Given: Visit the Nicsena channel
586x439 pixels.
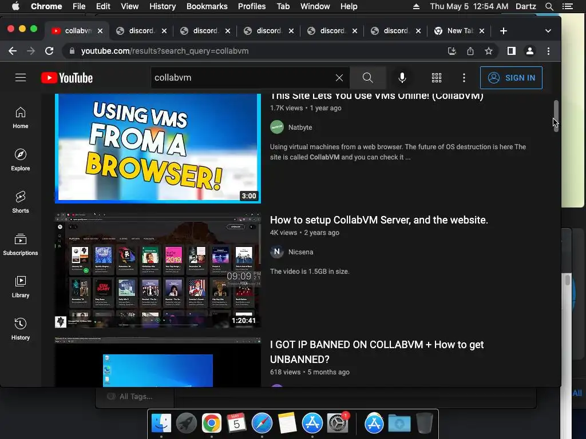Looking at the screenshot, I should [300, 252].
